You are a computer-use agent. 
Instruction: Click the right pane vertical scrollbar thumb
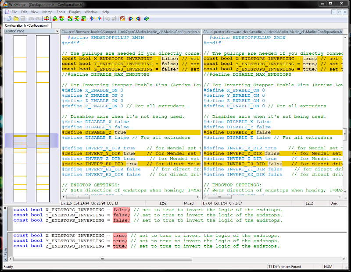click(x=345, y=134)
